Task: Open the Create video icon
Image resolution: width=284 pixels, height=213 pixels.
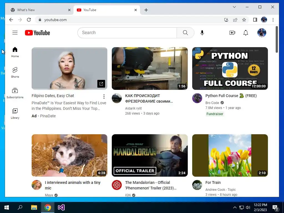Action: [232, 33]
